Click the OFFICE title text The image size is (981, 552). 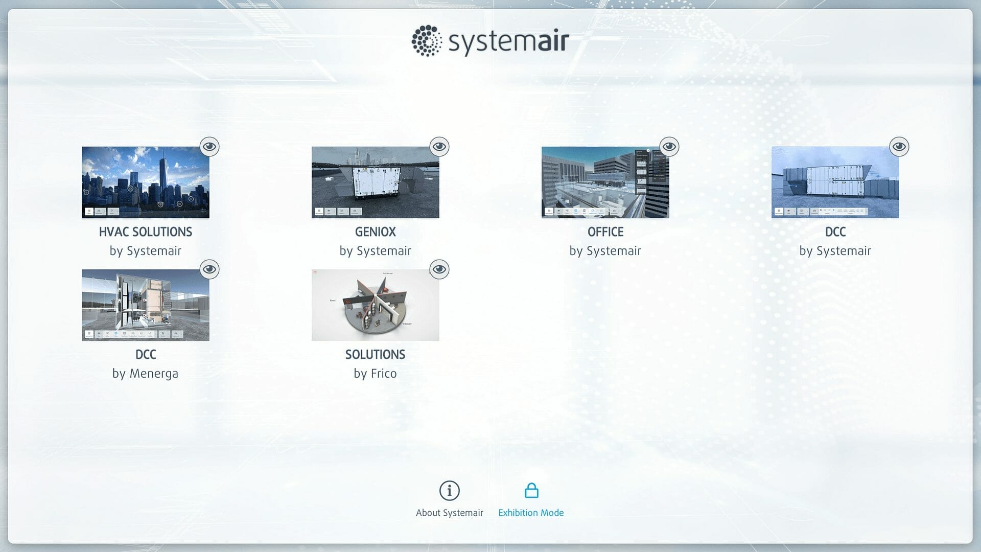coord(605,232)
